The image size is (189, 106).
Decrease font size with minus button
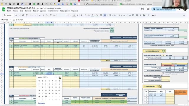click(70, 15)
